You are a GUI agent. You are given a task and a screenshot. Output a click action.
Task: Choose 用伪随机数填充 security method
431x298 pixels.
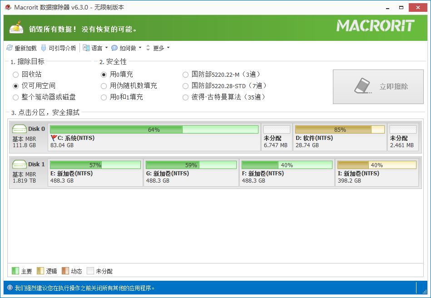tap(129, 86)
